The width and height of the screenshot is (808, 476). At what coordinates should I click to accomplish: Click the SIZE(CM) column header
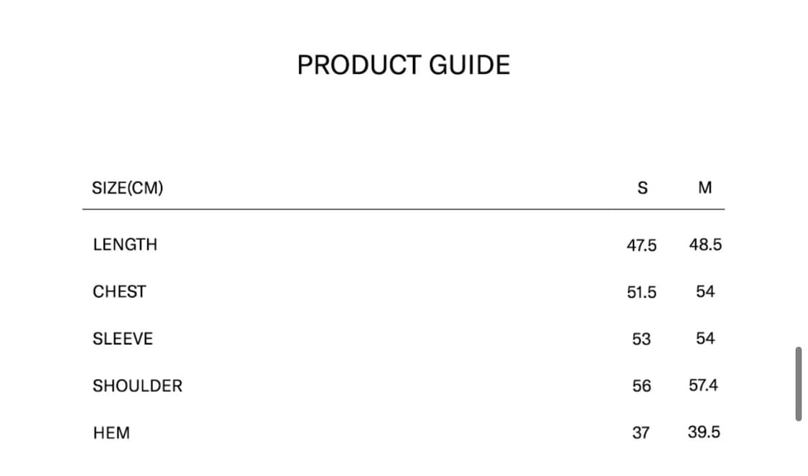[x=128, y=188]
